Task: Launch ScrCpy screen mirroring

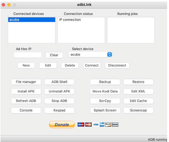Action: [105, 101]
